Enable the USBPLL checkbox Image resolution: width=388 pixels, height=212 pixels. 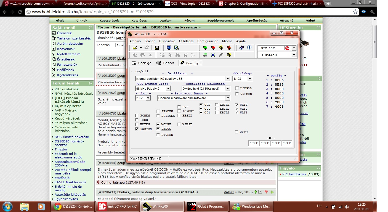[x=237, y=88]
